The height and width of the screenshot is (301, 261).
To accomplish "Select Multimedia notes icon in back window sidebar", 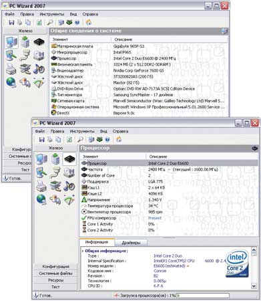I will tap(39, 69).
